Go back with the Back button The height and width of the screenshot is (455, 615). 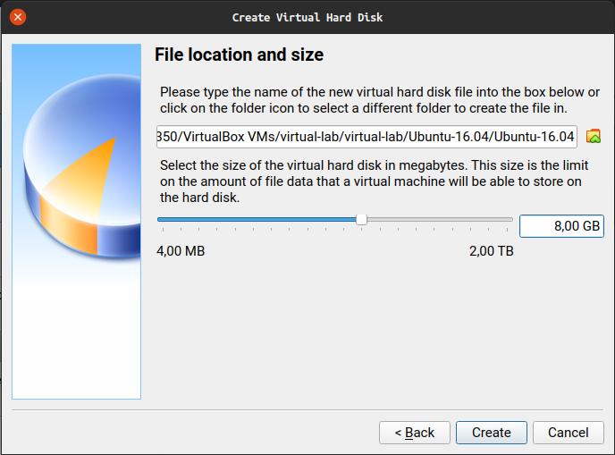[x=414, y=433]
